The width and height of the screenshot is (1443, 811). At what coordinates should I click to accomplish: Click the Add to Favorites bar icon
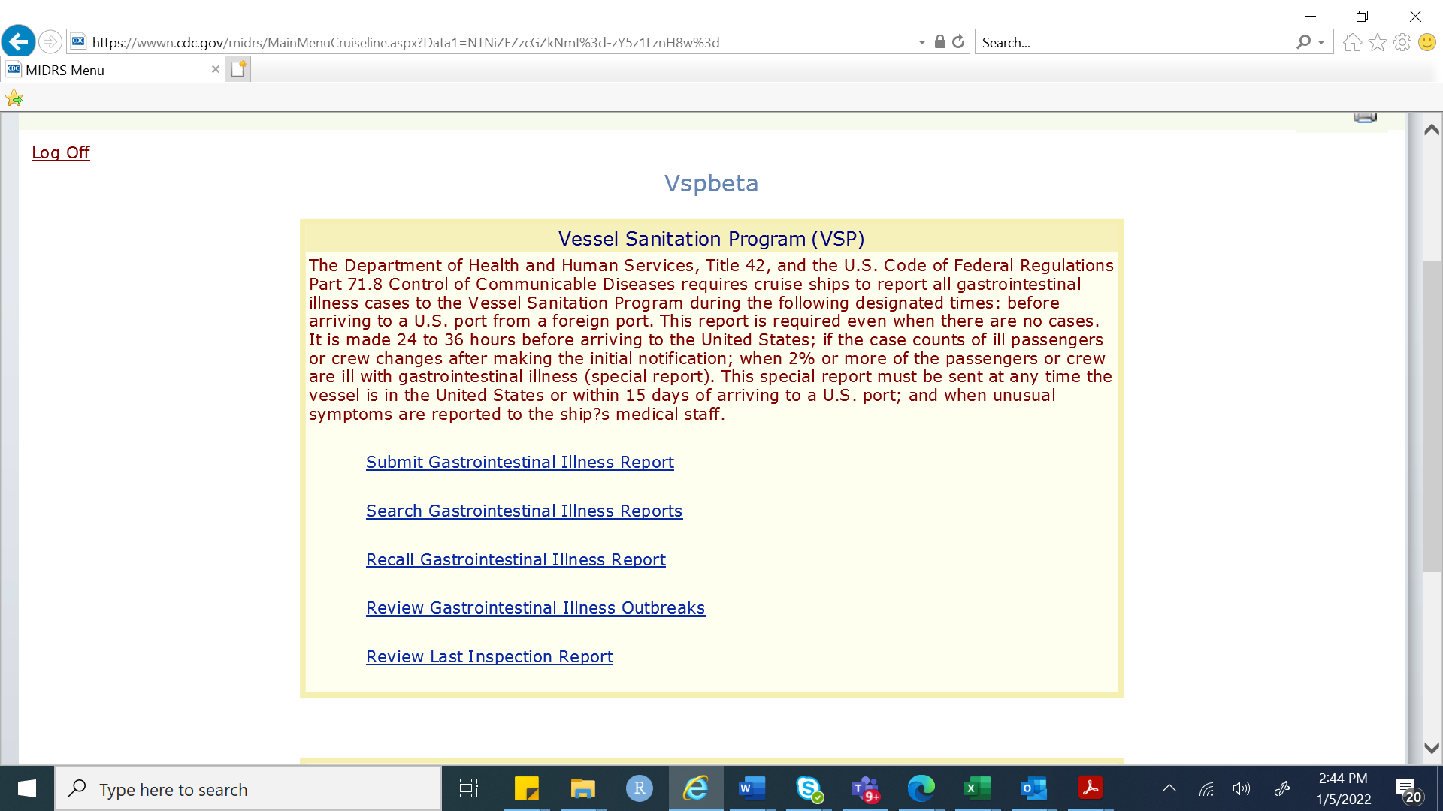14,98
